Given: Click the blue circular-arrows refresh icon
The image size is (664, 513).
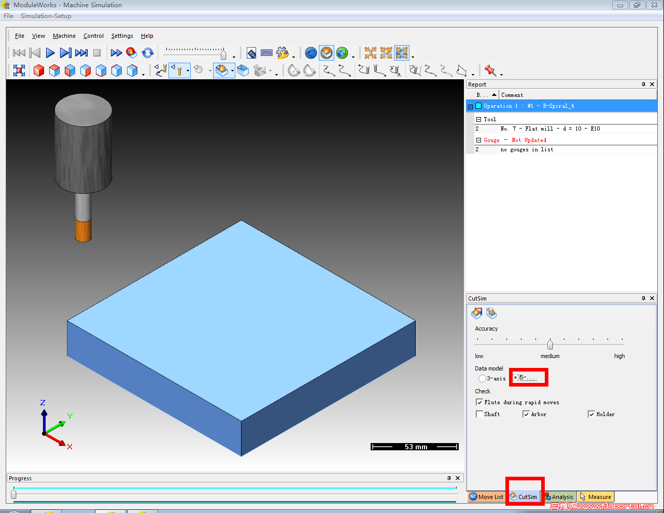Looking at the screenshot, I should coord(148,53).
